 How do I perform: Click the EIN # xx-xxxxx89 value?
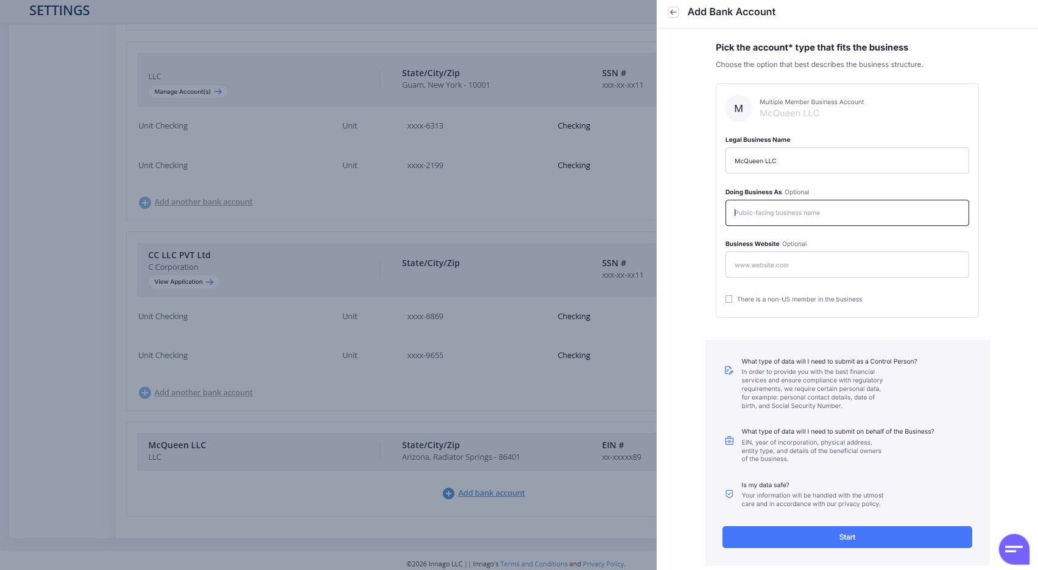[x=621, y=457]
